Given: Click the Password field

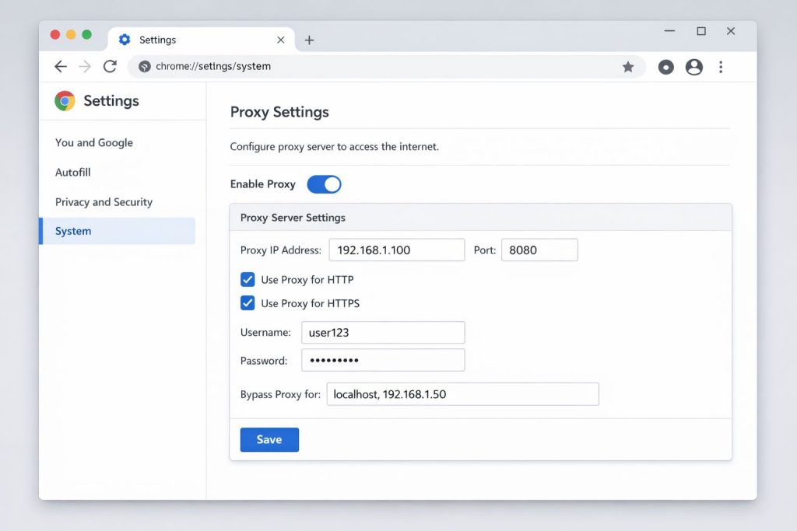Looking at the screenshot, I should 383,360.
